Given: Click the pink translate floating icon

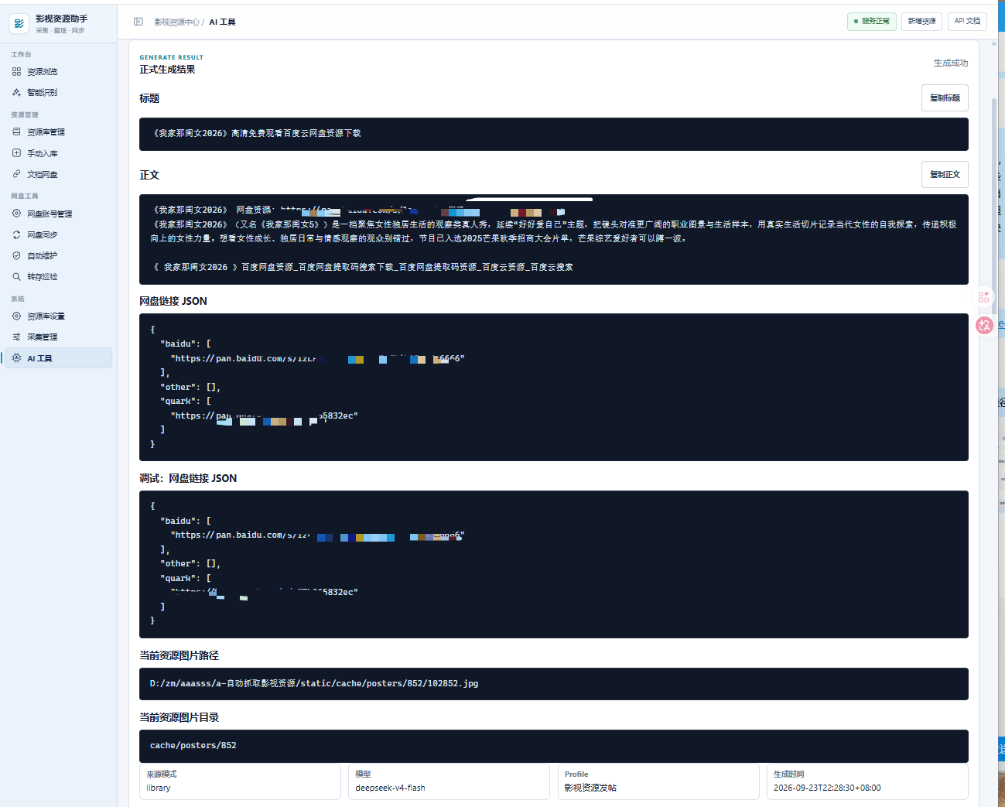Looking at the screenshot, I should [984, 326].
